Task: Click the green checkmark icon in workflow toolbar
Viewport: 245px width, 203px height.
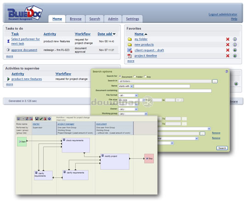Action: (41, 119)
